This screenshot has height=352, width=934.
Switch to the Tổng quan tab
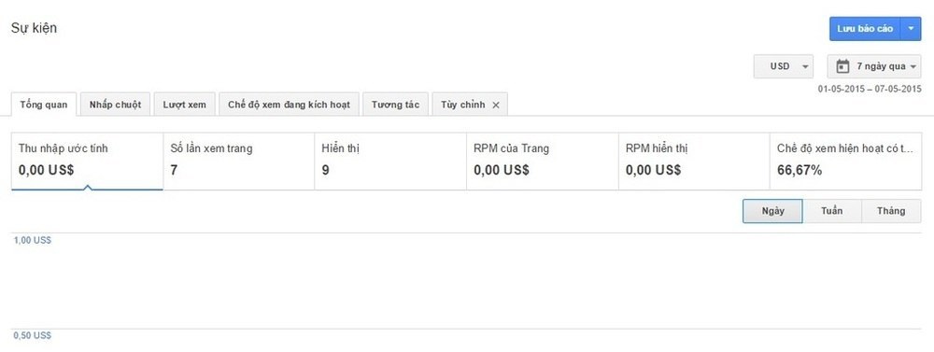pos(44,105)
